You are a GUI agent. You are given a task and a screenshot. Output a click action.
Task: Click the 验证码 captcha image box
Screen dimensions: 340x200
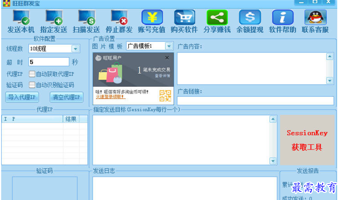click(45, 188)
